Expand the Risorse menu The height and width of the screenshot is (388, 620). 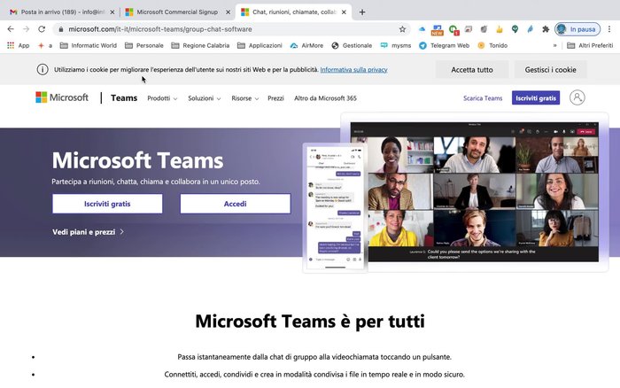tap(244, 98)
